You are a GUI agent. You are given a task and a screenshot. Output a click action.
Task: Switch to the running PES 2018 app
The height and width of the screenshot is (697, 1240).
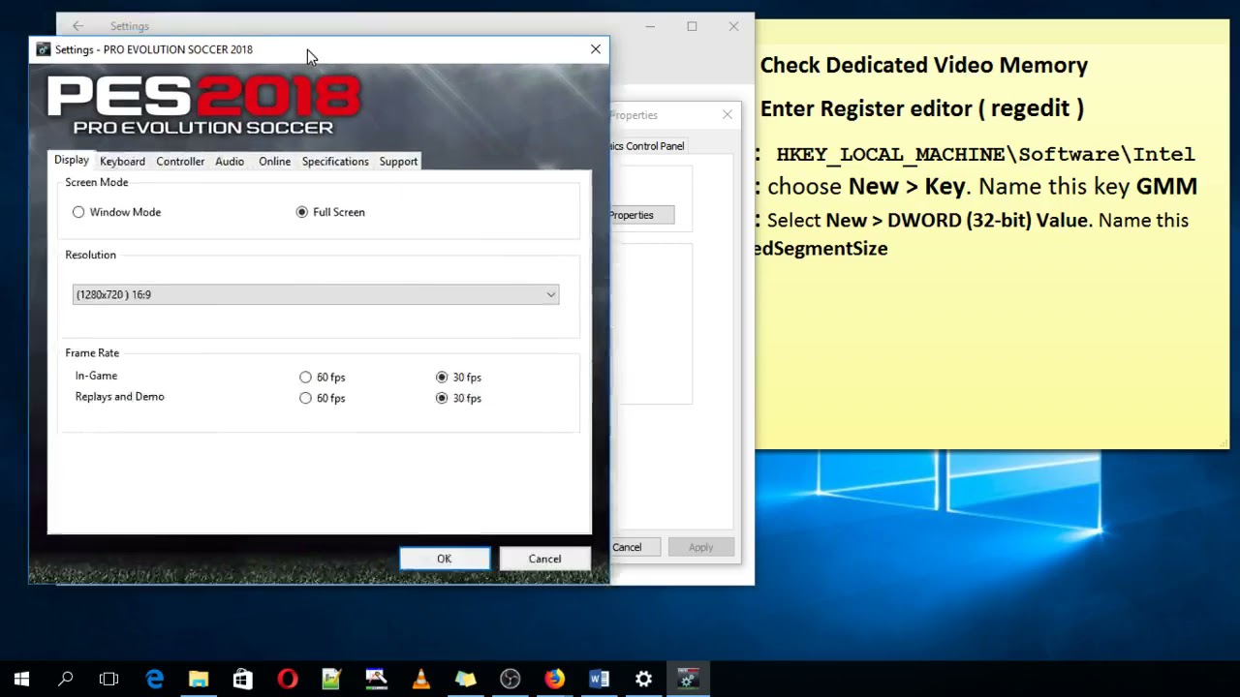688,678
